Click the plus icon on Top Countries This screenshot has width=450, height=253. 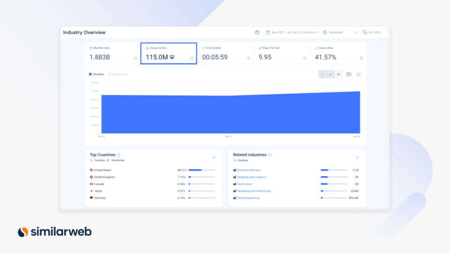(214, 158)
